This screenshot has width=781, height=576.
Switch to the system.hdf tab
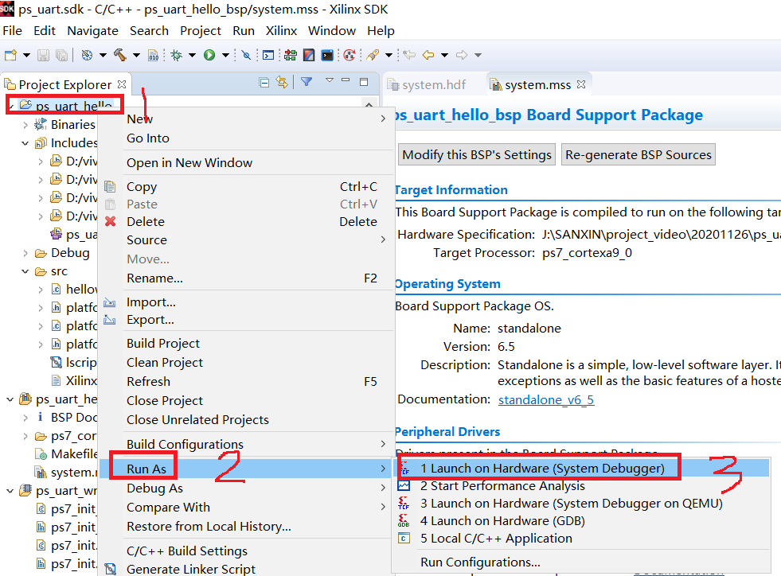tap(433, 84)
